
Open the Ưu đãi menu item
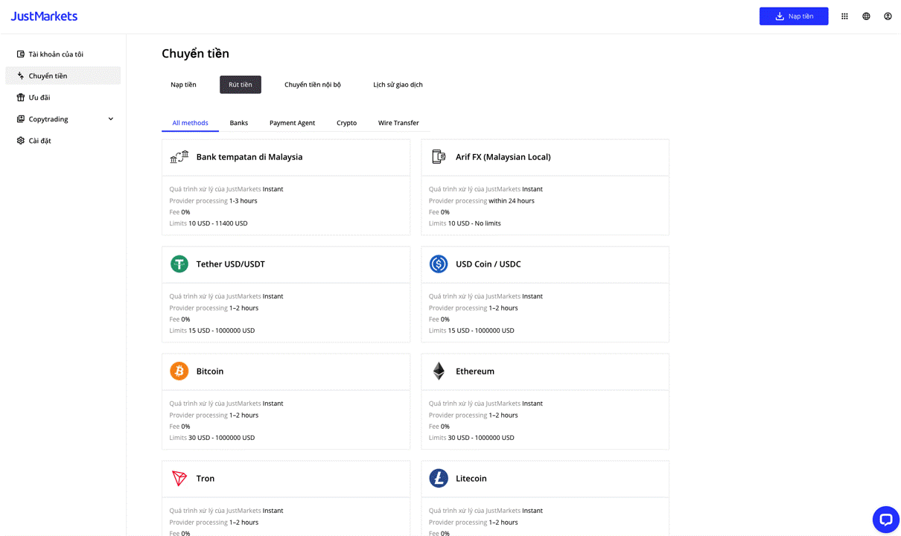[x=63, y=98]
